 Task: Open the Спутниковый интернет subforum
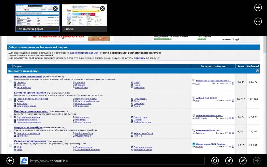coord(88,150)
